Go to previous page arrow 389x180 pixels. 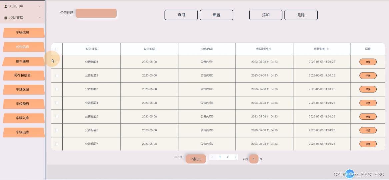tap(212, 157)
